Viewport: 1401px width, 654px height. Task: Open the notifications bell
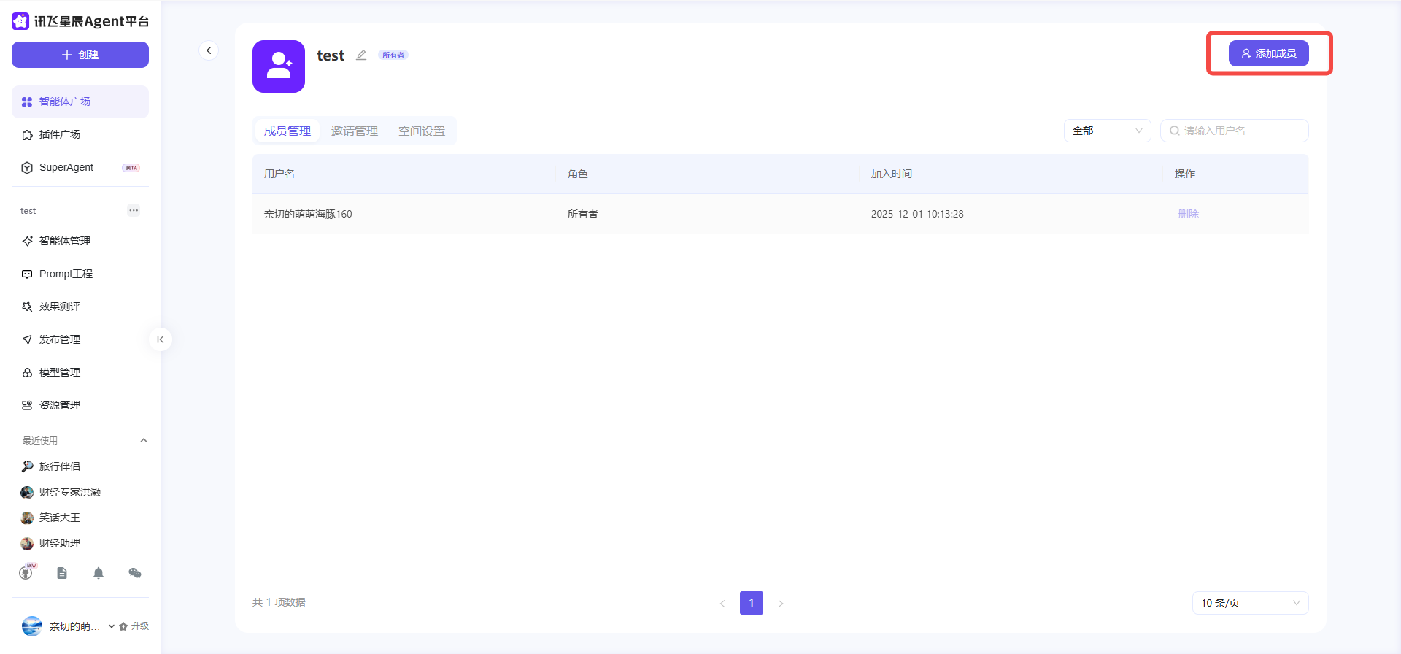point(99,573)
